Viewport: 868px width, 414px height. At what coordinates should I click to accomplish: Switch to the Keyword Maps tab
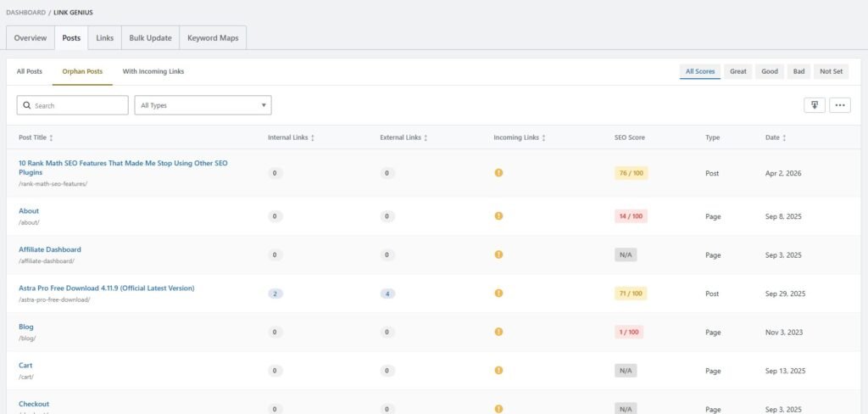tap(213, 38)
